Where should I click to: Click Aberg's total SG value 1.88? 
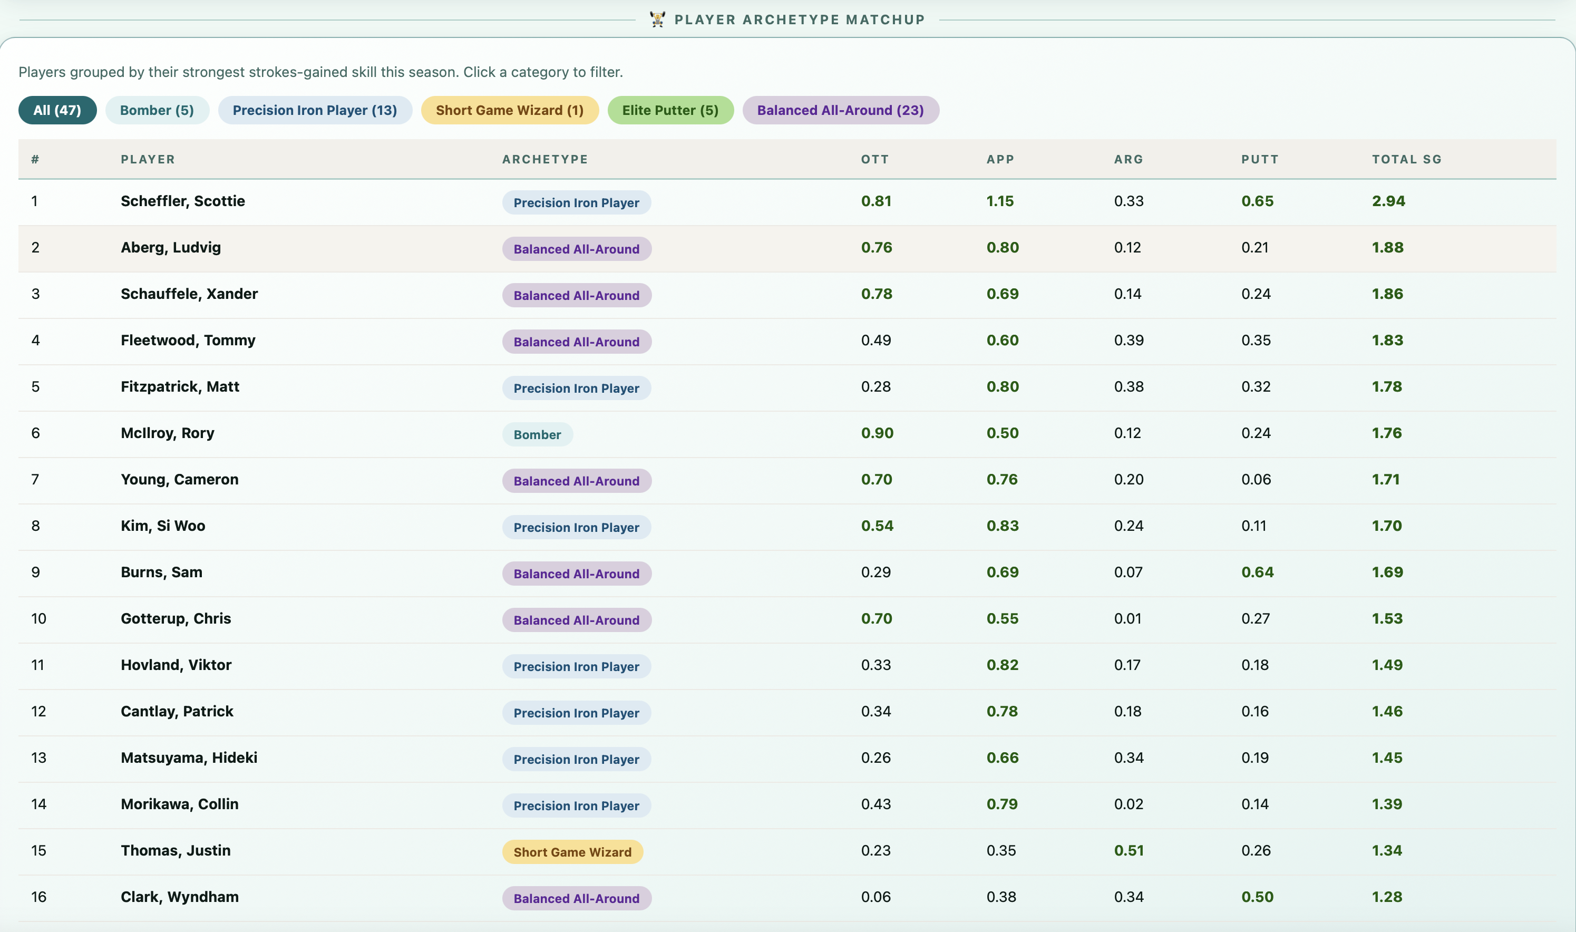pyautogui.click(x=1388, y=247)
